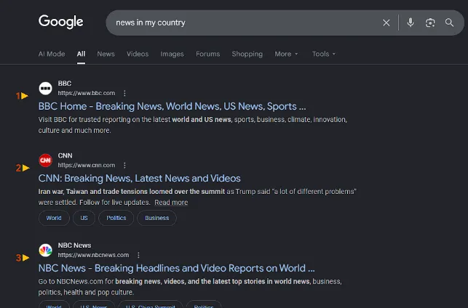The width and height of the screenshot is (468, 308).
Task: Click the BBC site name label
Action: tap(65, 84)
